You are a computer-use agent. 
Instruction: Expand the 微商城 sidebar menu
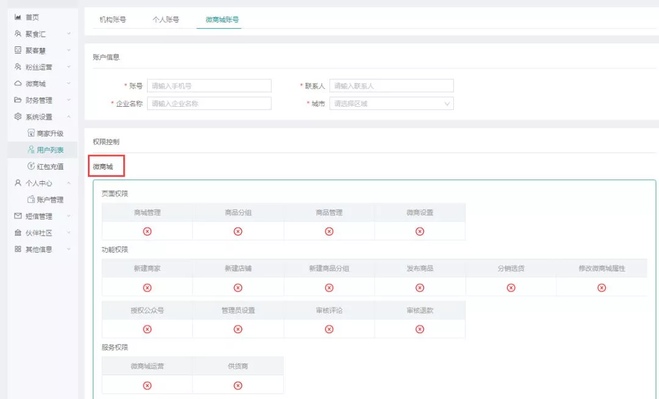click(35, 84)
